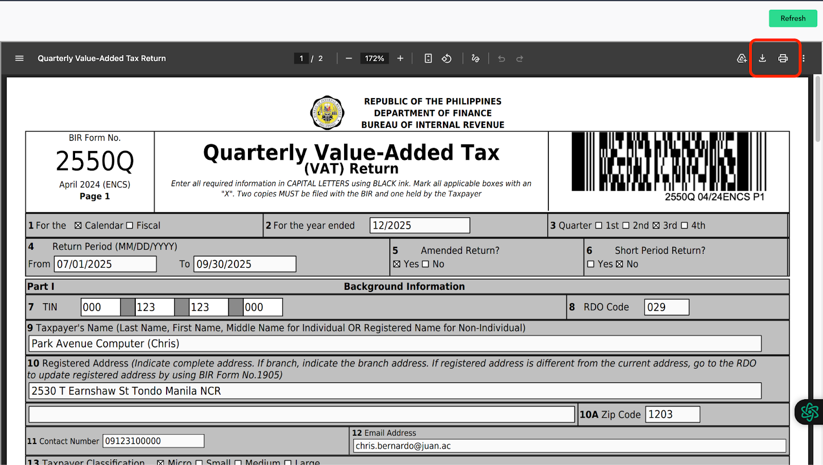Click the Refresh button
Screen dimensions: 823x465
[793, 18]
